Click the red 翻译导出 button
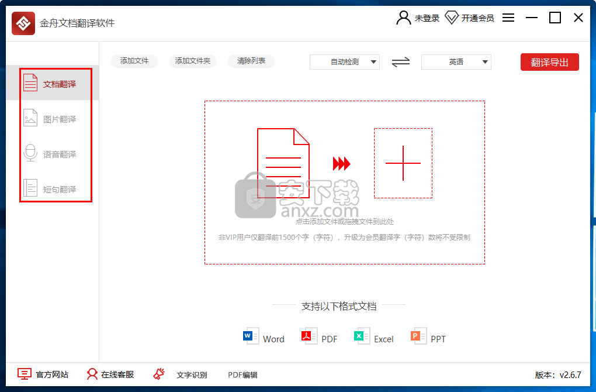This screenshot has width=596, height=392. [x=550, y=62]
